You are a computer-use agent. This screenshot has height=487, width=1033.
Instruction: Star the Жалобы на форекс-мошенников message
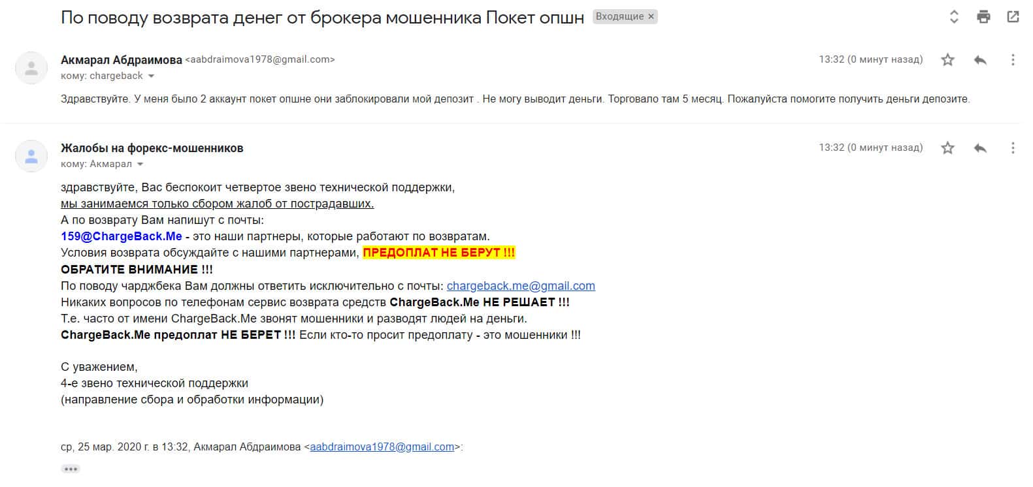(947, 148)
